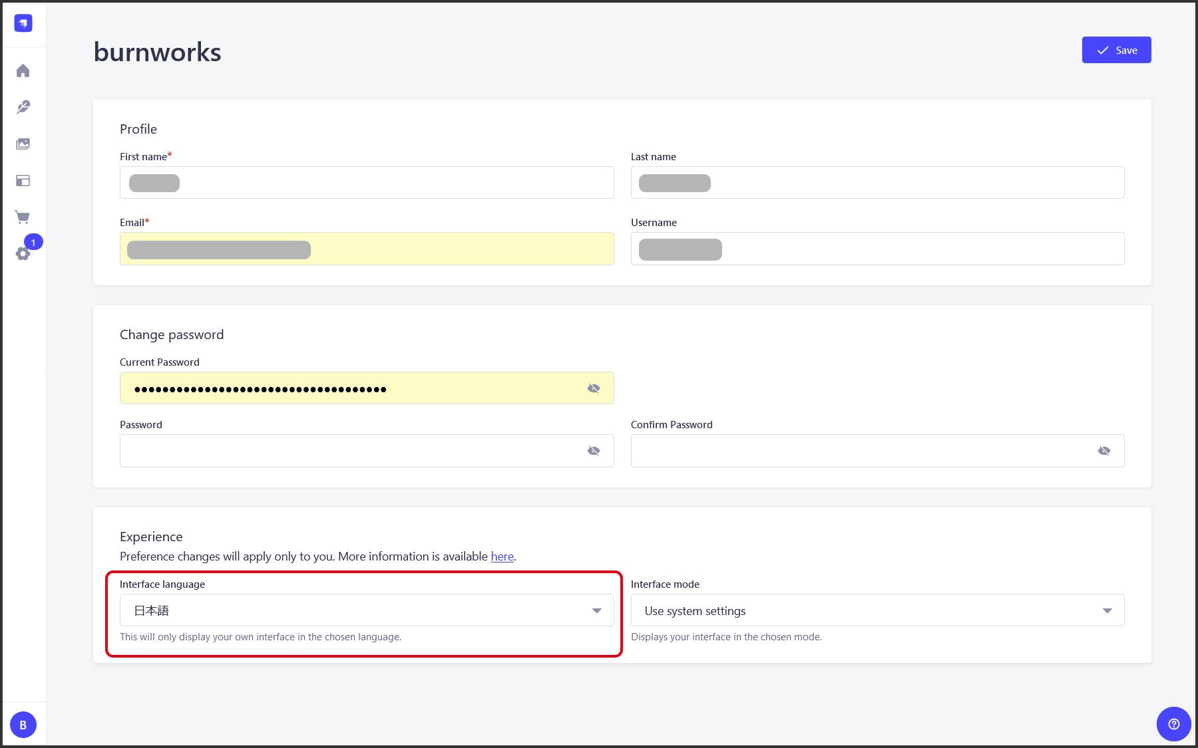Focus the Username field
Screen dimensions: 1198x748
pos(877,249)
